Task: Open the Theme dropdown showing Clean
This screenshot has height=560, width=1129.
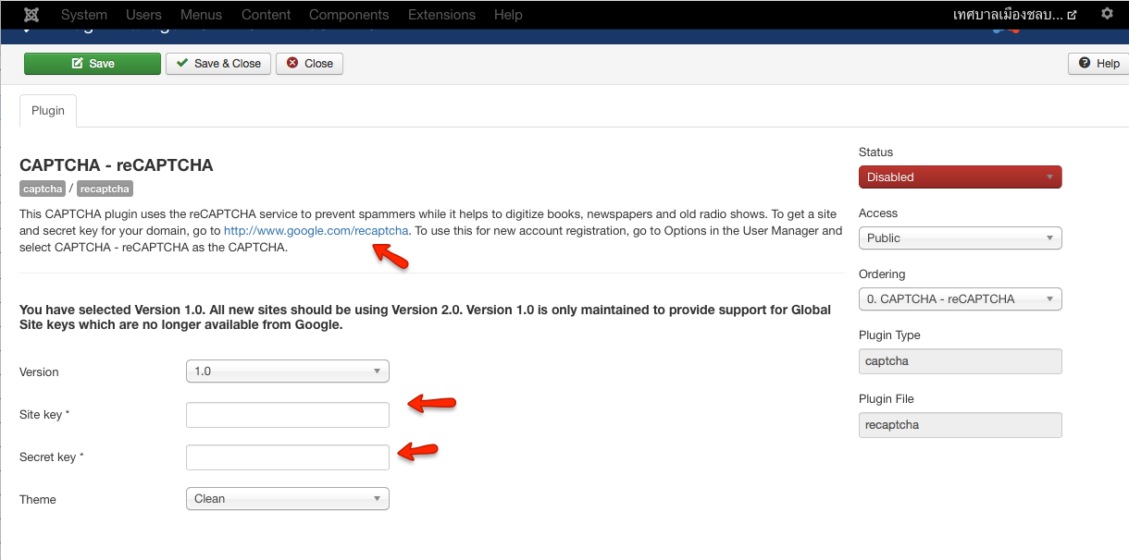Action: point(287,499)
